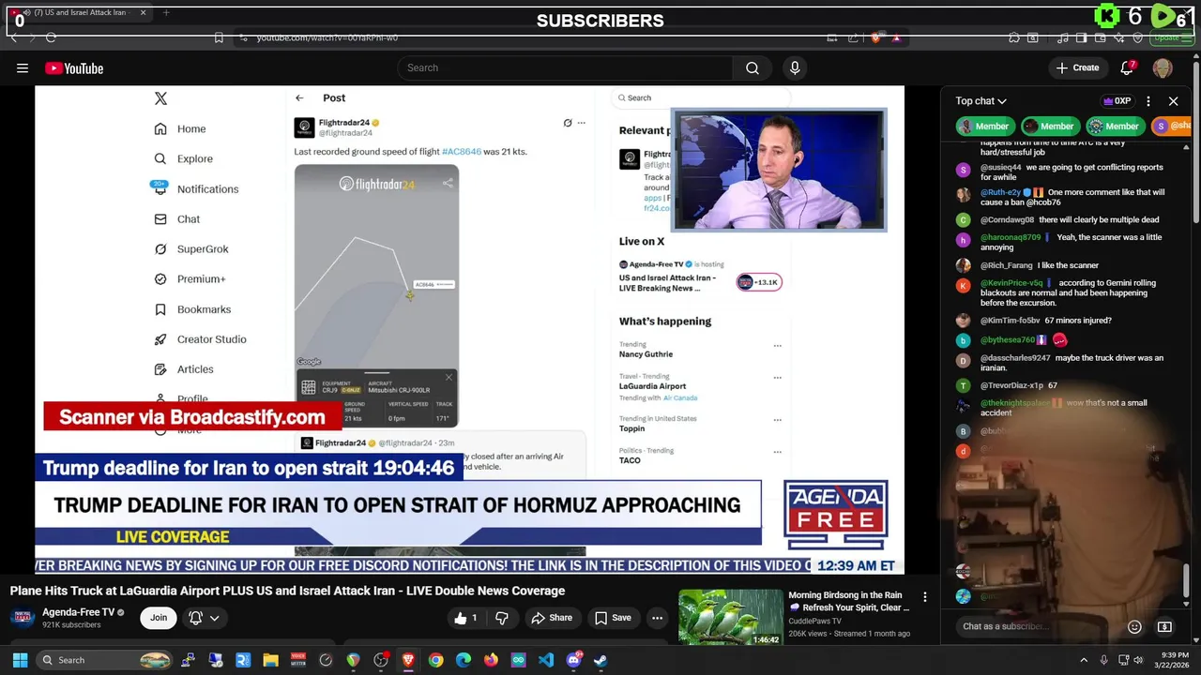Share the video
This screenshot has height=675, width=1201.
click(x=552, y=618)
